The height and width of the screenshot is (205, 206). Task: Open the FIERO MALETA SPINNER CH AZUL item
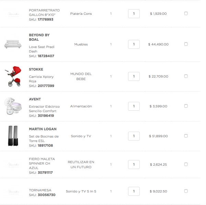pos(42,163)
